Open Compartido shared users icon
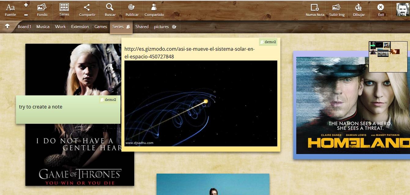The width and height of the screenshot is (410, 195). click(x=154, y=10)
